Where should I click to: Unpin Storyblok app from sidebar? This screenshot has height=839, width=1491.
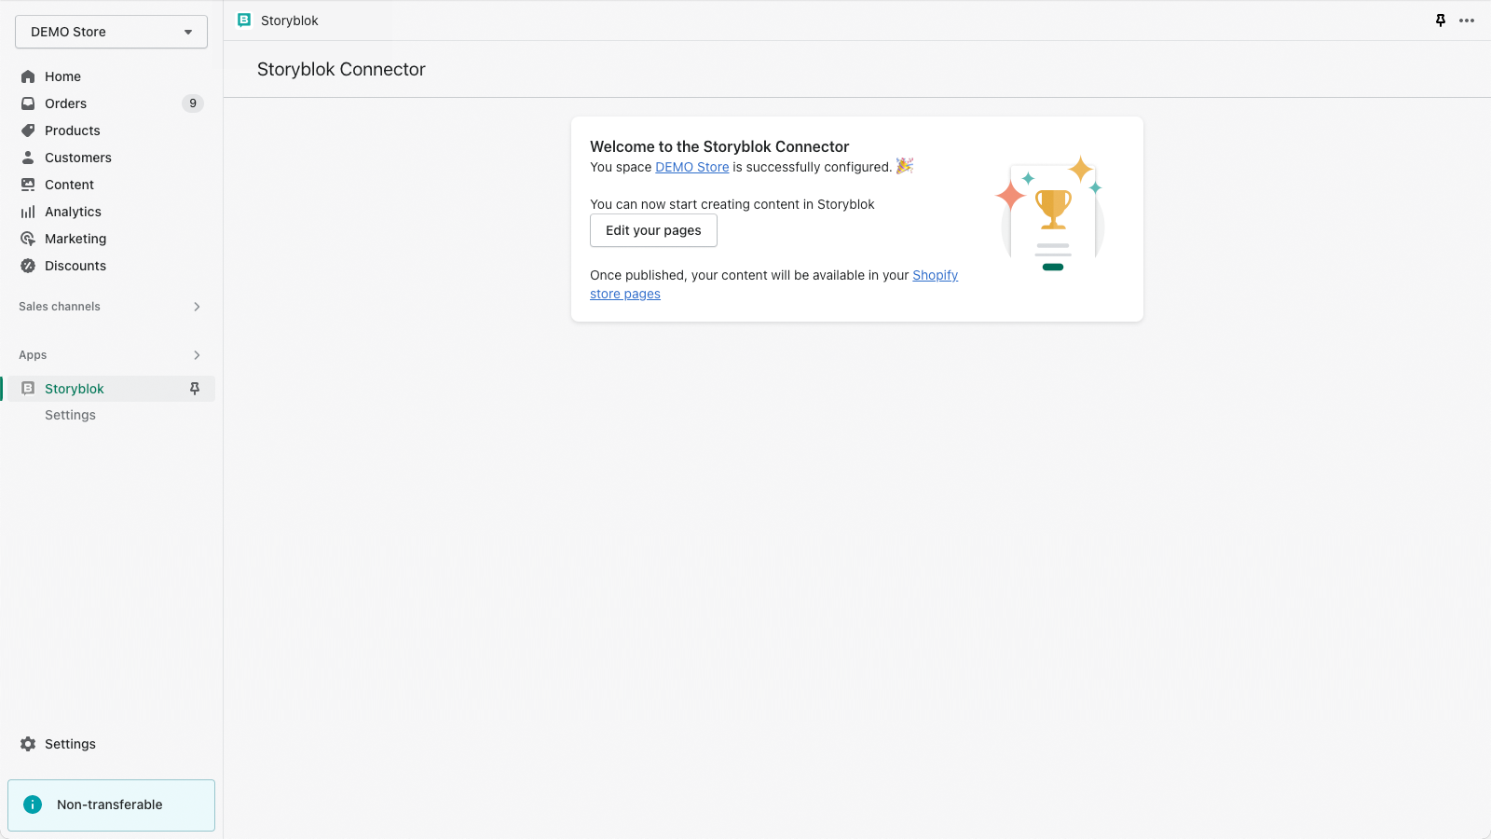pyautogui.click(x=195, y=389)
